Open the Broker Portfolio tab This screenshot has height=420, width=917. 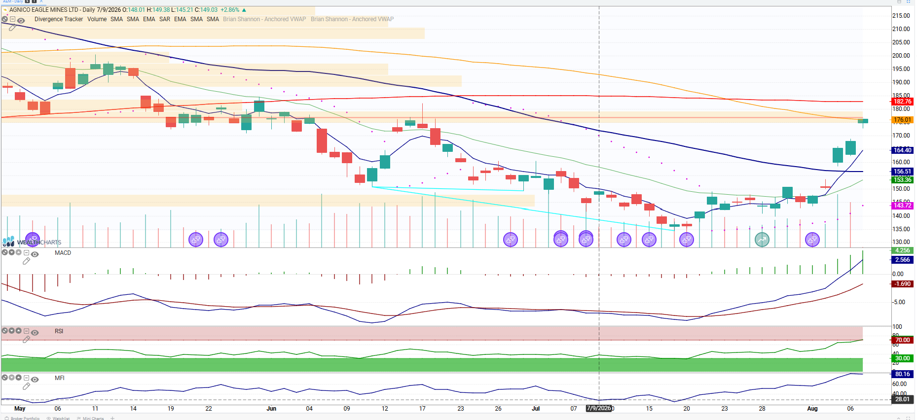click(x=22, y=418)
